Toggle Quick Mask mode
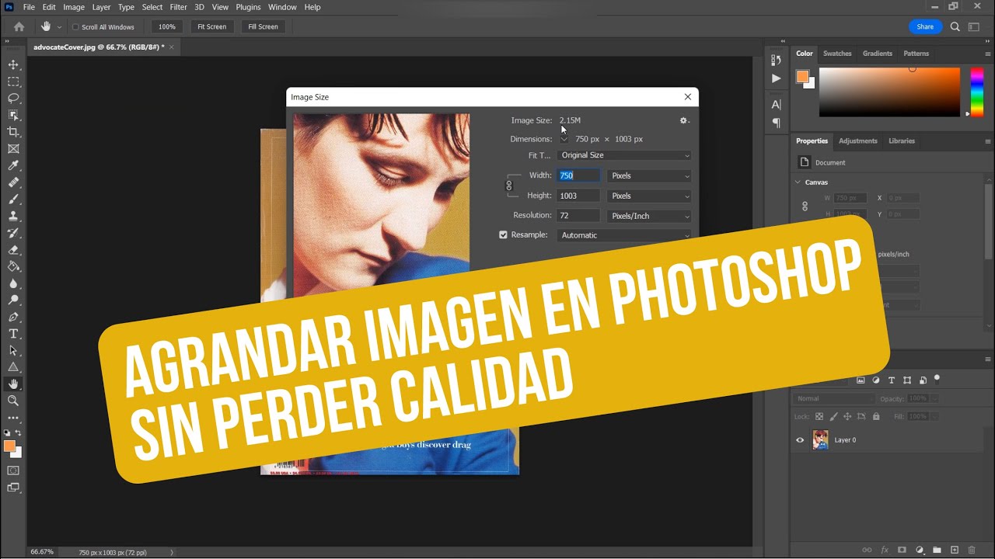Image resolution: width=995 pixels, height=559 pixels. (x=13, y=470)
